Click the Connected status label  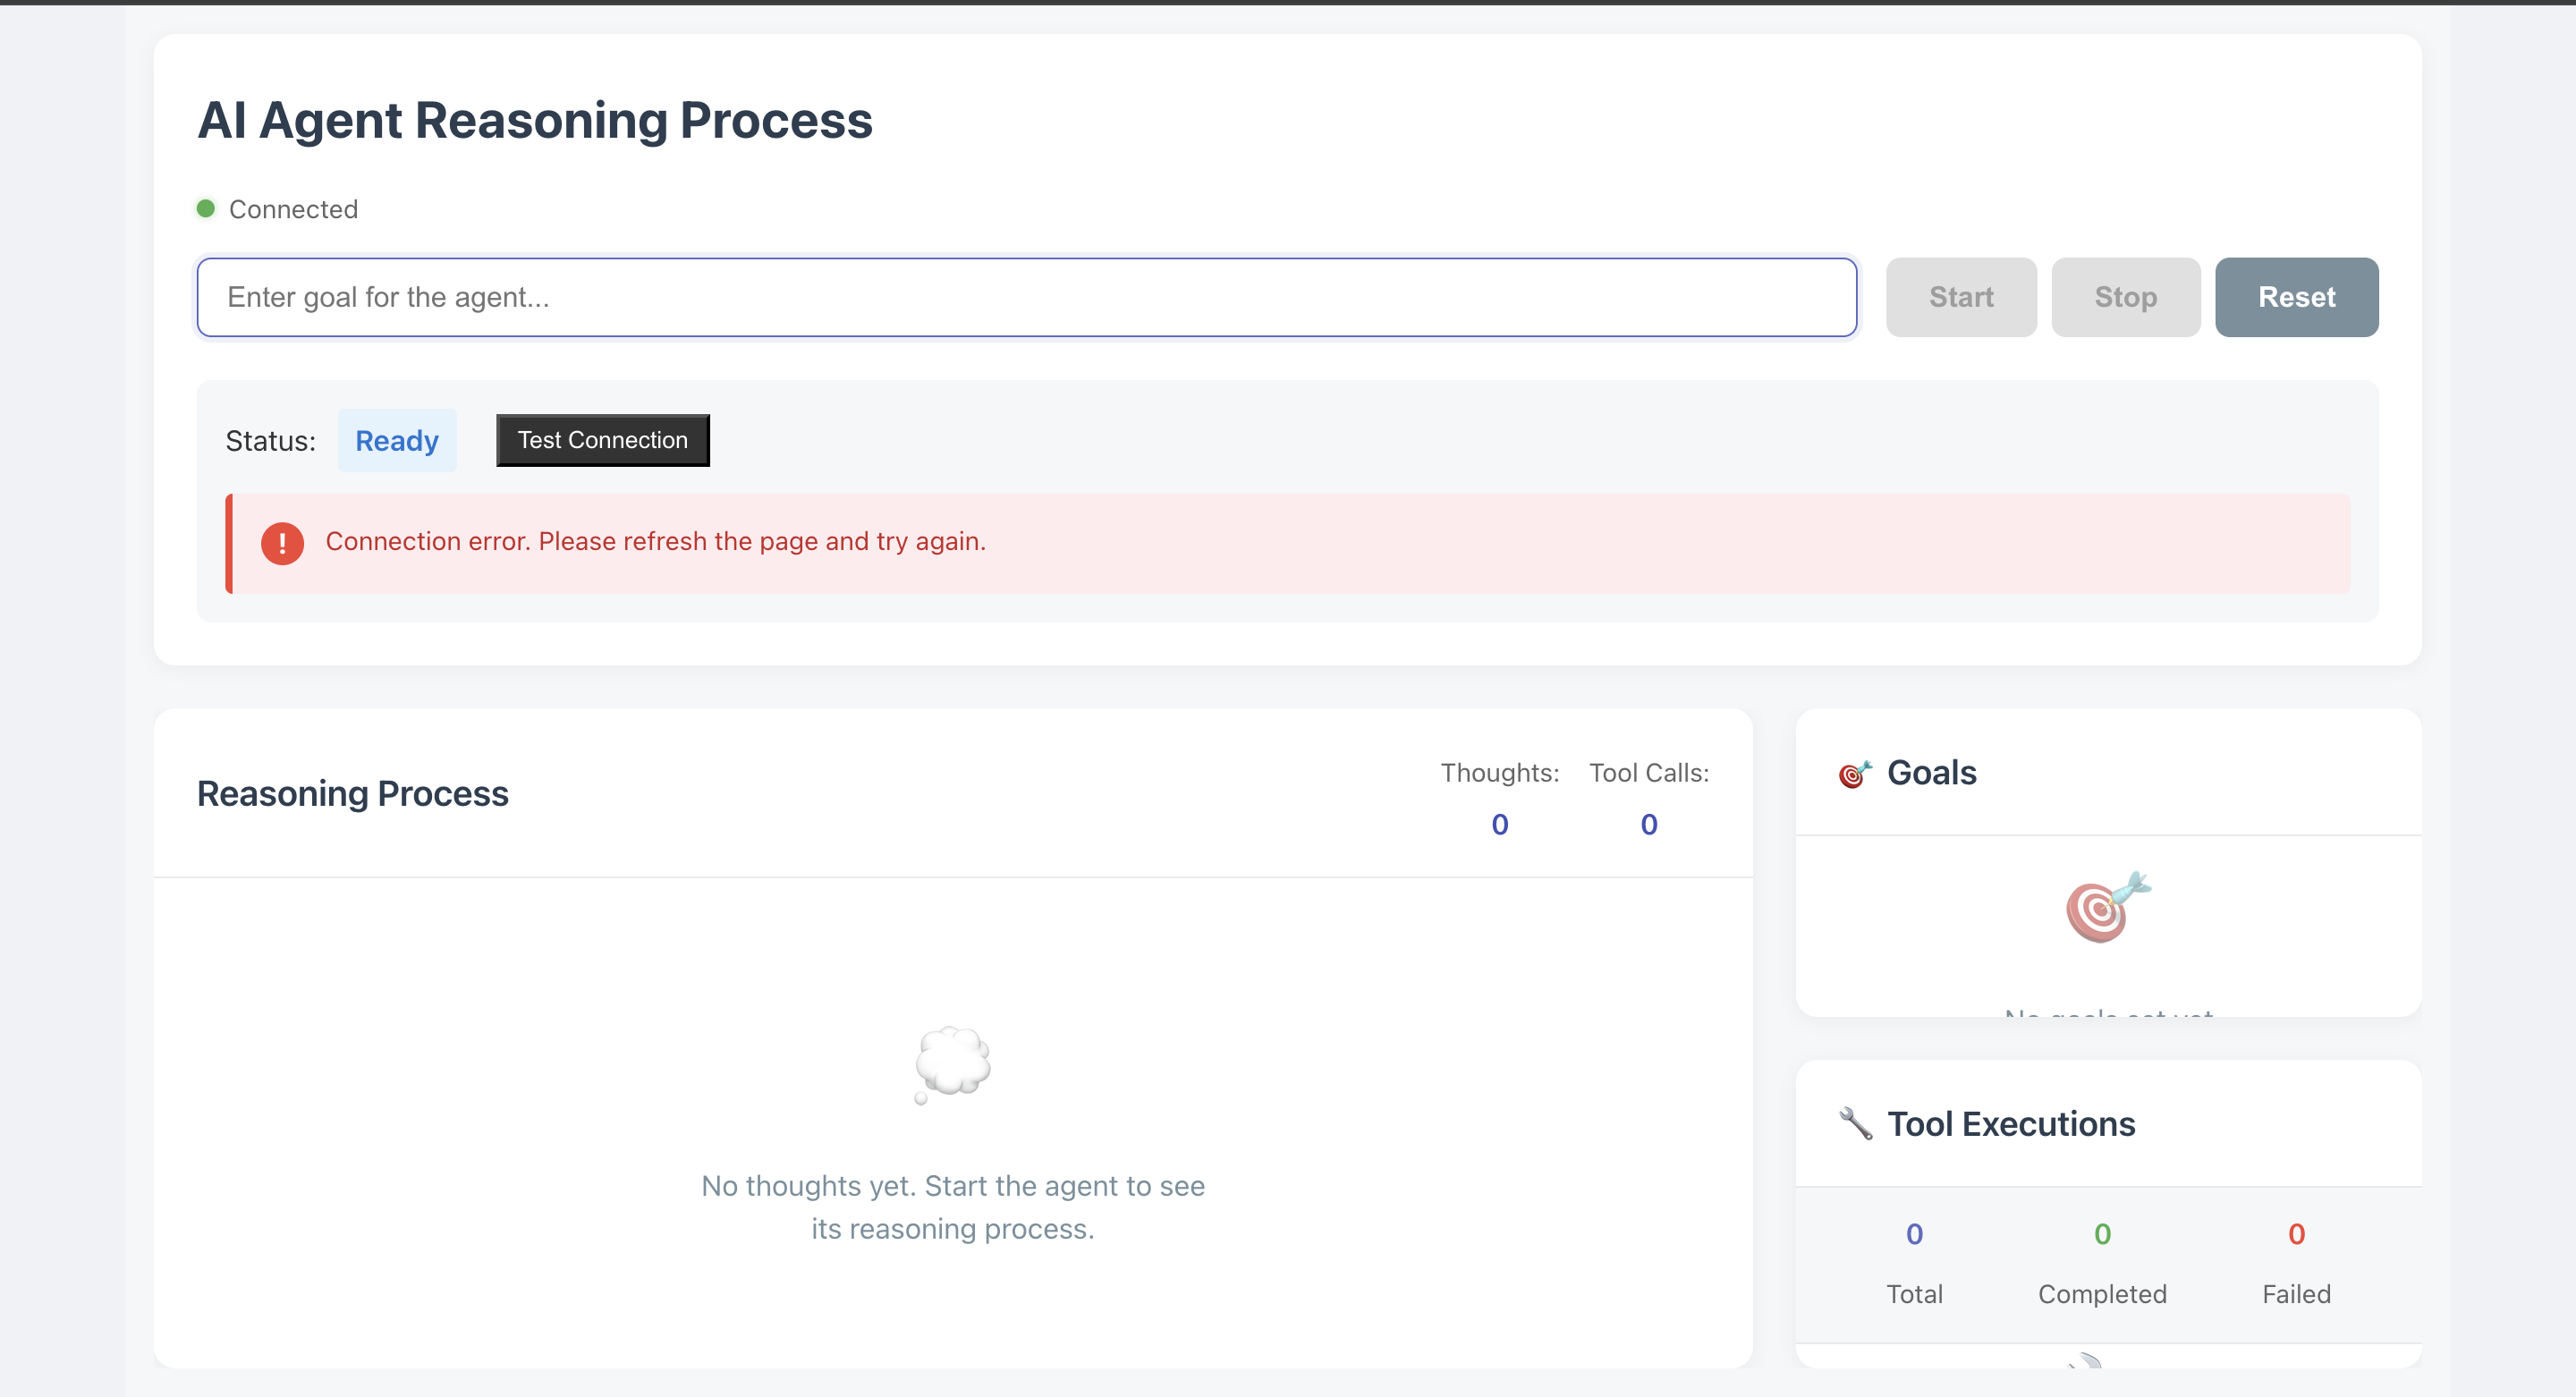tap(293, 209)
